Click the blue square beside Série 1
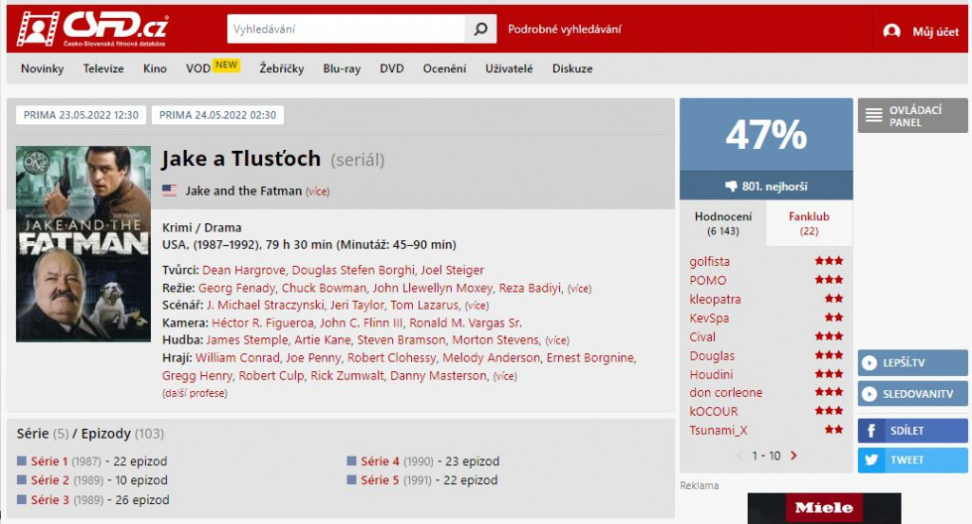 [x=22, y=460]
